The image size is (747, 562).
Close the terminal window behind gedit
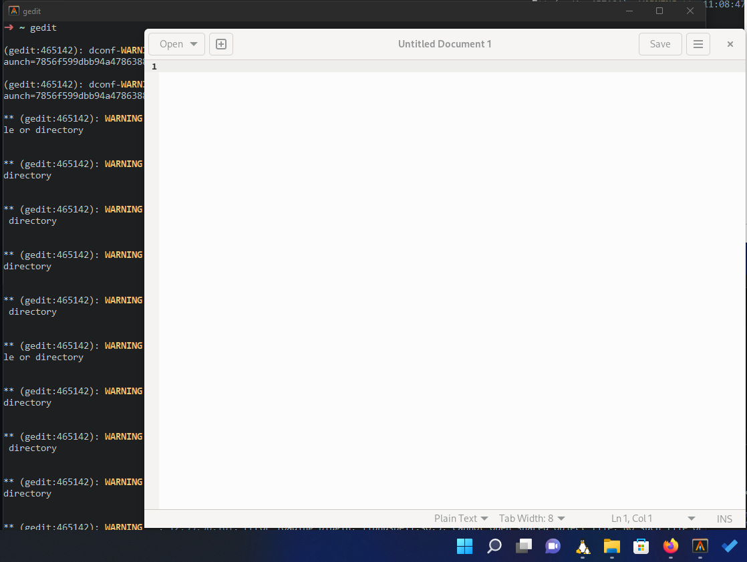click(x=690, y=11)
